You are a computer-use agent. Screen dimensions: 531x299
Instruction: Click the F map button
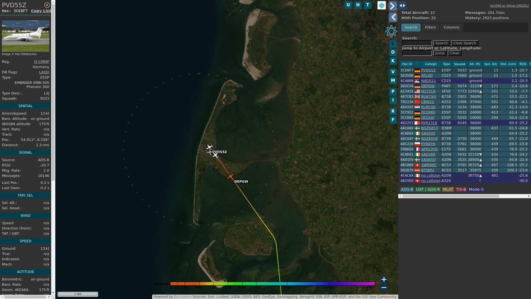pos(392,120)
